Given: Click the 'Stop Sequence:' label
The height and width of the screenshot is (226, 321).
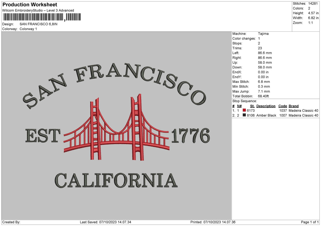Looking at the screenshot, I should [244, 101].
